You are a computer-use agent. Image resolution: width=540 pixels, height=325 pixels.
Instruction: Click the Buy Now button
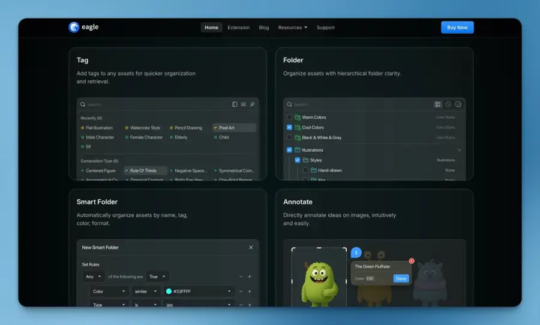(x=457, y=28)
